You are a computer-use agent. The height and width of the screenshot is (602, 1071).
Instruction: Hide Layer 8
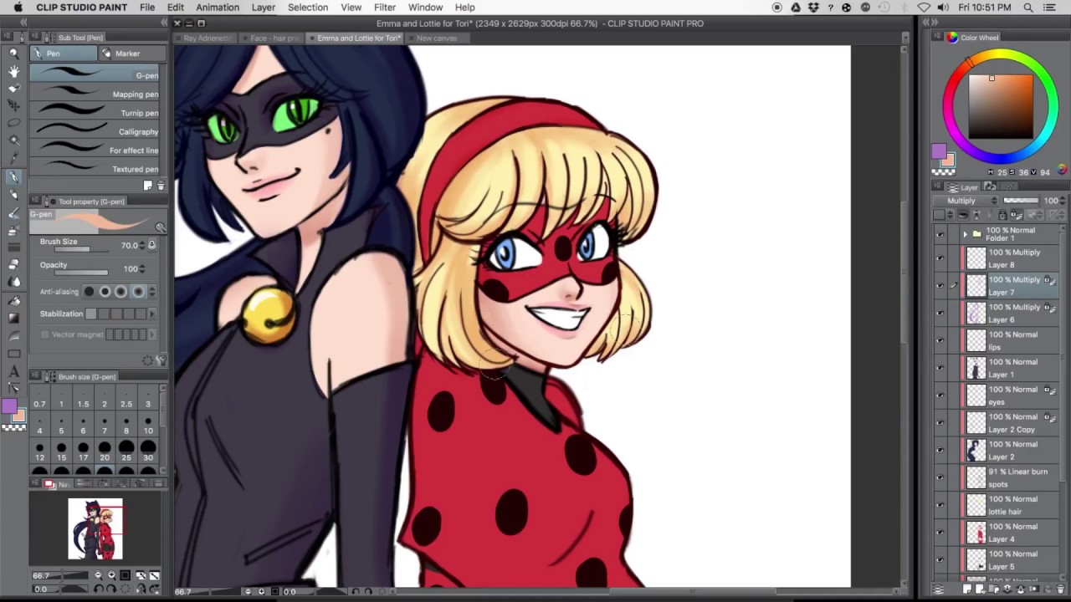pyautogui.click(x=940, y=258)
